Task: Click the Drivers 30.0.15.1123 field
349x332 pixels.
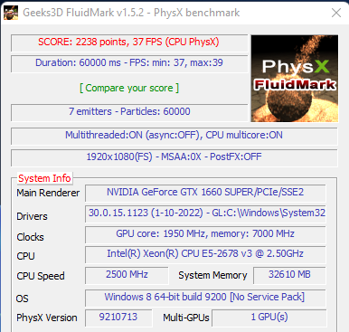Action: (x=205, y=213)
